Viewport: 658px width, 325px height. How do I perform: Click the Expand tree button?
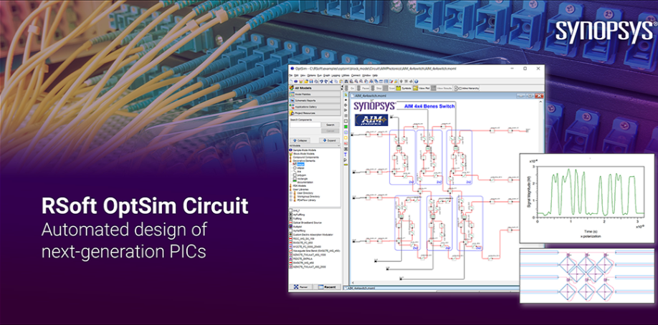point(330,140)
